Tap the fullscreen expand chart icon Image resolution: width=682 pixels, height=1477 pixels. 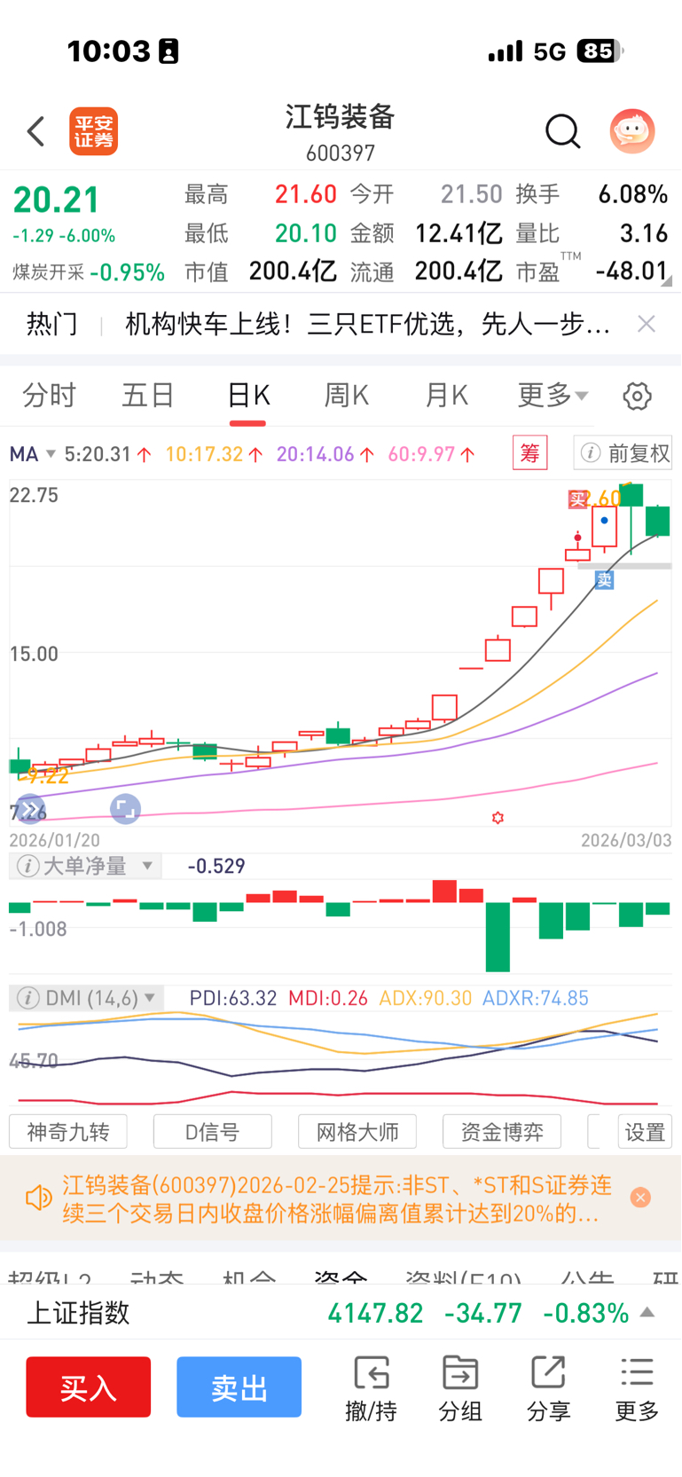(x=125, y=809)
